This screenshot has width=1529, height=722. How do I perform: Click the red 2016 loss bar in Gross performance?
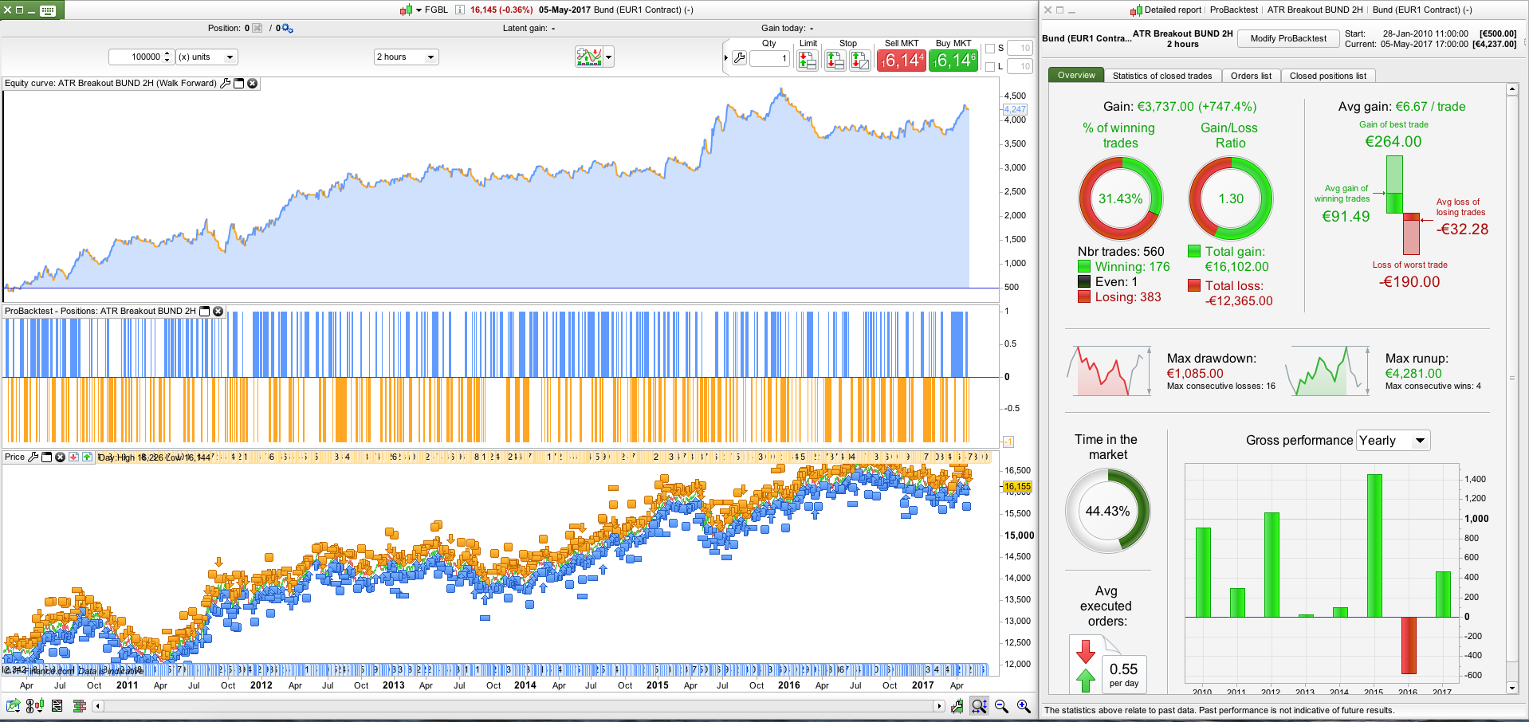point(1409,645)
